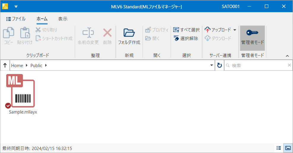Open the ファイル menu
This screenshot has width=293, height=153.
pos(16,19)
